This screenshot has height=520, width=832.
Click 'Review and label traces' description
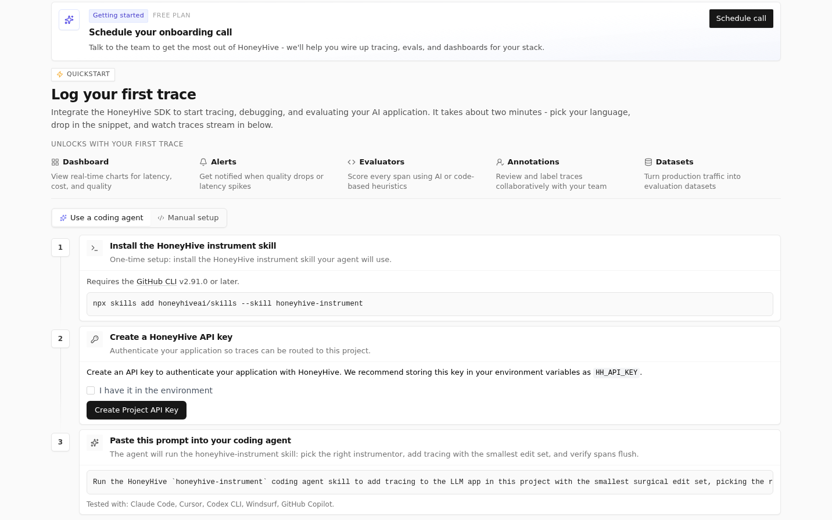tap(551, 181)
